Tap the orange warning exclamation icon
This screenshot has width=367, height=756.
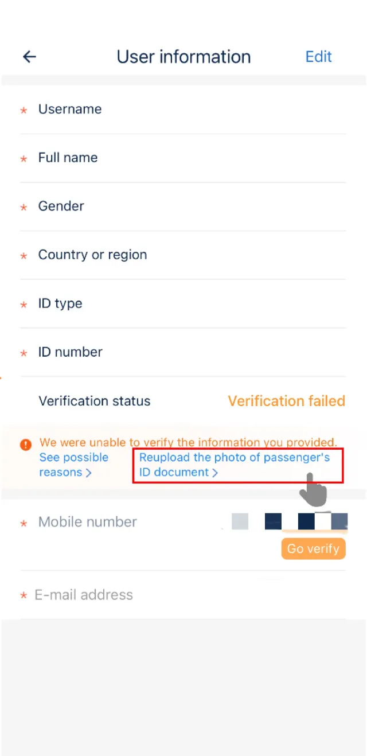[x=26, y=445]
